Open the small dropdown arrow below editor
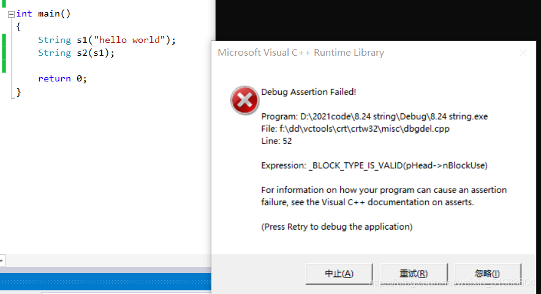 (2, 260)
